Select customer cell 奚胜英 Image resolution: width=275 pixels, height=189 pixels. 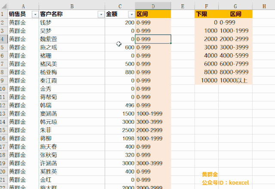(x=72, y=172)
